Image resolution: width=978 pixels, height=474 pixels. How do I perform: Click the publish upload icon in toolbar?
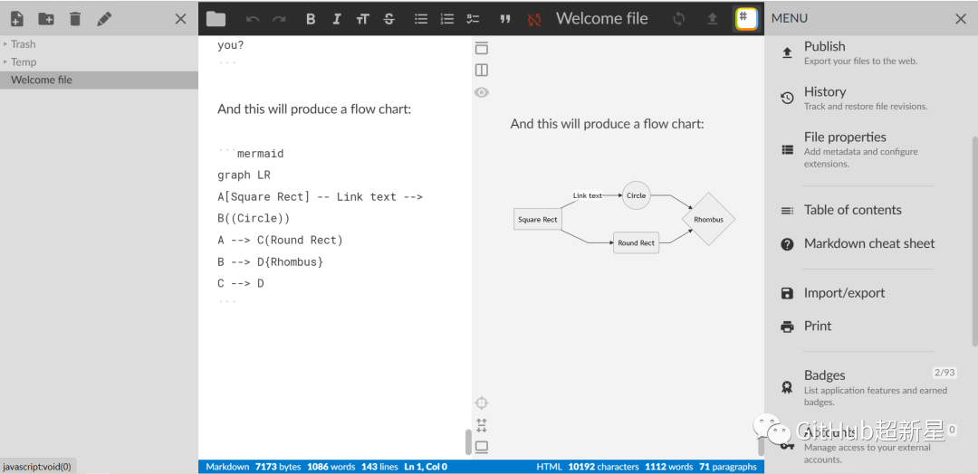point(713,19)
